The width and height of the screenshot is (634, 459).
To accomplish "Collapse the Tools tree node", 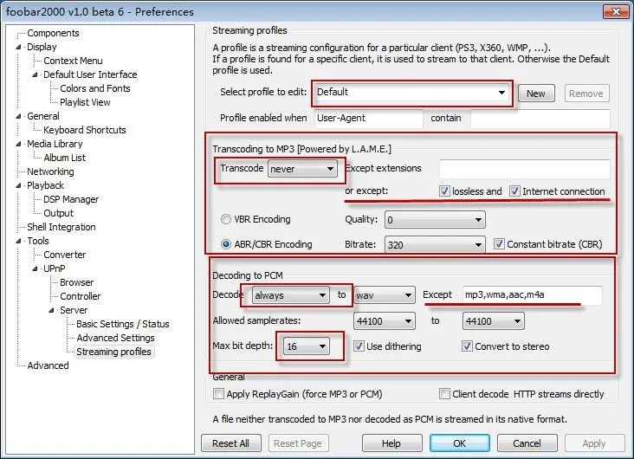I will [18, 241].
